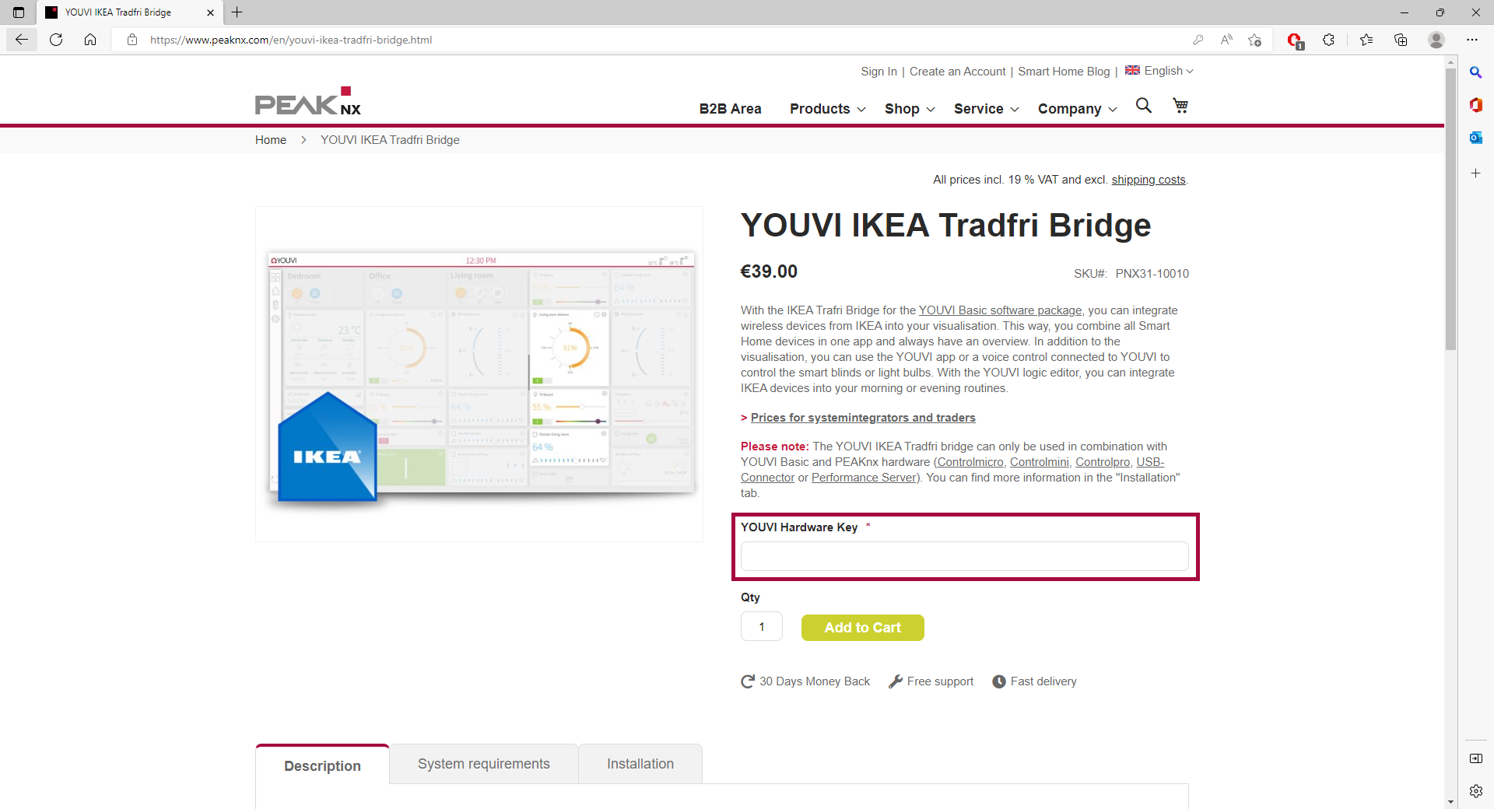The height and width of the screenshot is (809, 1494).
Task: Close the YOUVI IKEA Tradfri Bridge tab
Action: 210,12
